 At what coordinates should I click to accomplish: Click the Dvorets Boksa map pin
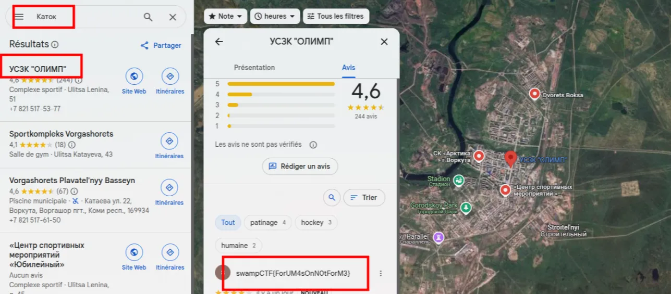click(x=534, y=94)
